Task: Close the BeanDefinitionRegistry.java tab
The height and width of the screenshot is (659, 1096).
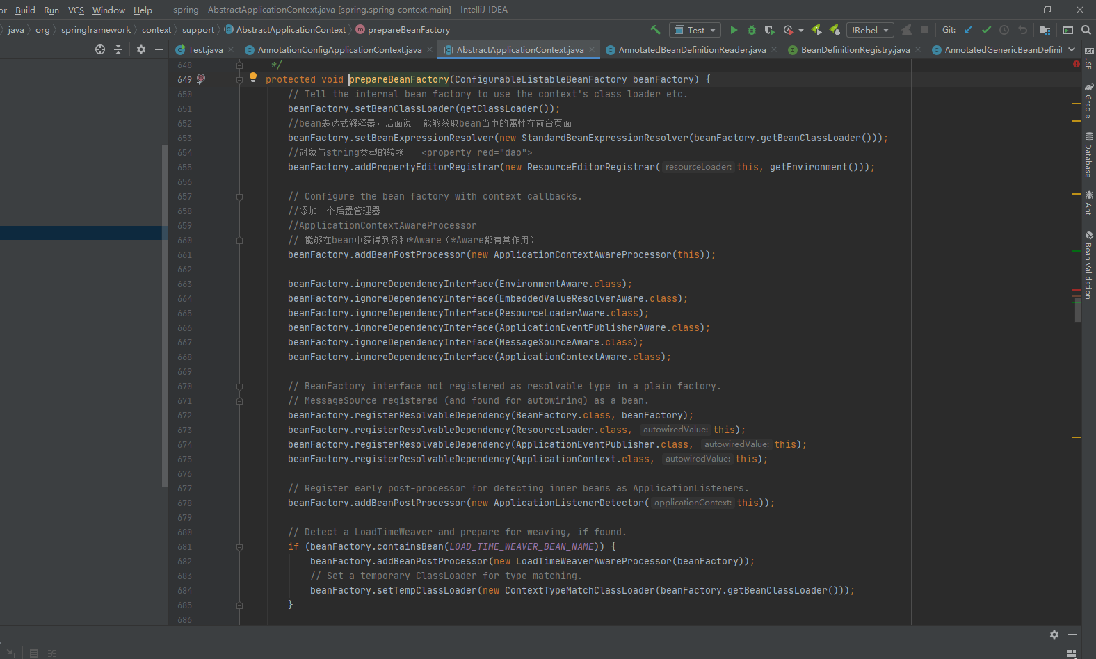Action: [918, 49]
